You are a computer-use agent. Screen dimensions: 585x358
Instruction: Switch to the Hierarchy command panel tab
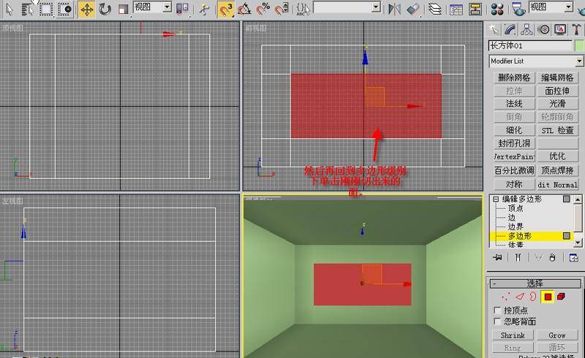(x=526, y=29)
